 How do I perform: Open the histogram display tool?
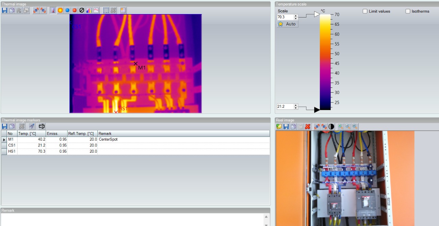(88, 10)
